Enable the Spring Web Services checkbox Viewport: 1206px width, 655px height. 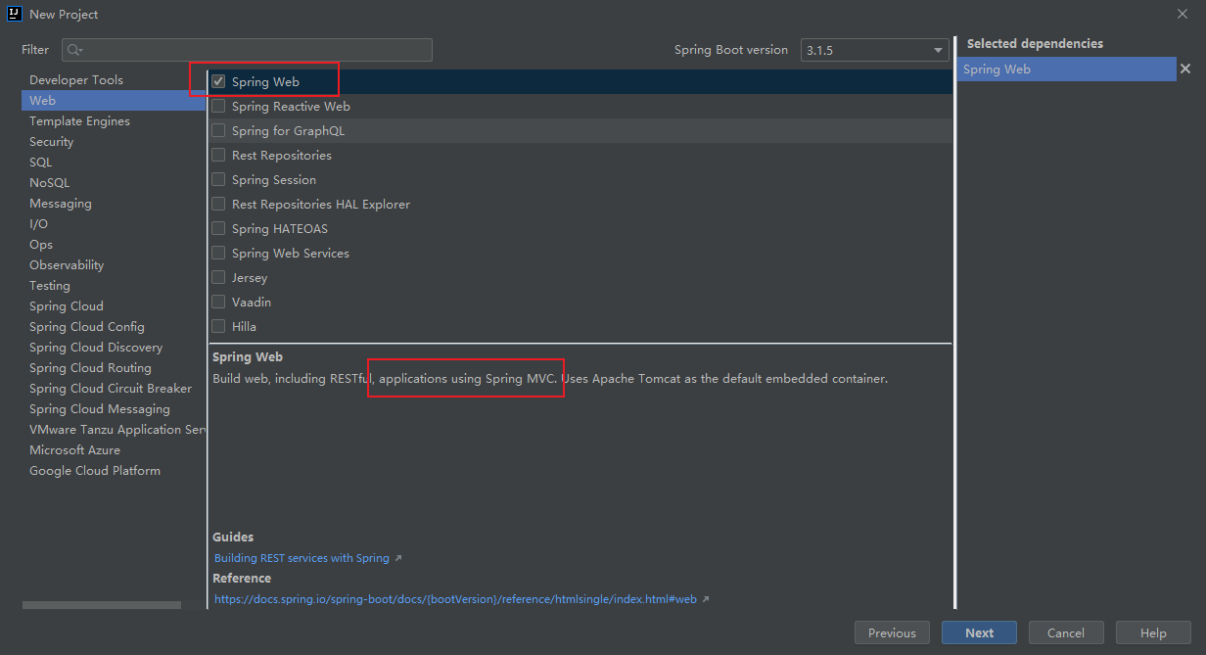[218, 254]
